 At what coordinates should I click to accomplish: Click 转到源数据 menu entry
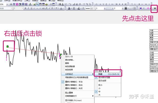click(70, 66)
